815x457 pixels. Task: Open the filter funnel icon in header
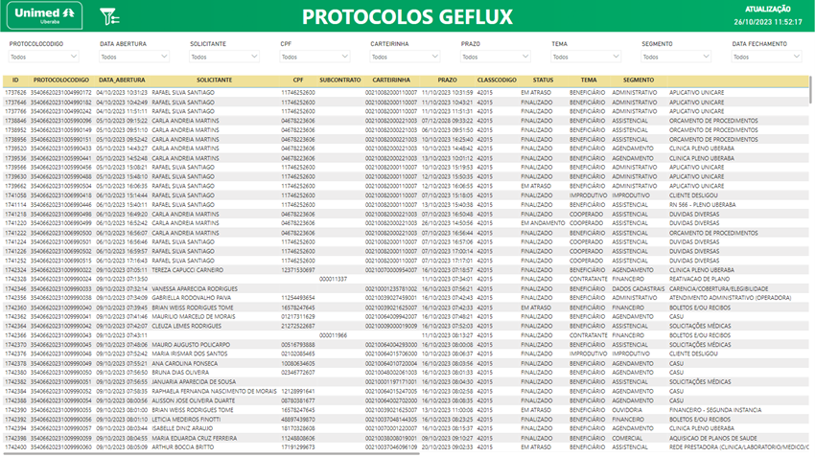(109, 16)
